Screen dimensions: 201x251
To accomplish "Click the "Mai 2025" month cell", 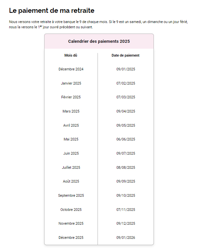I will [71, 139].
